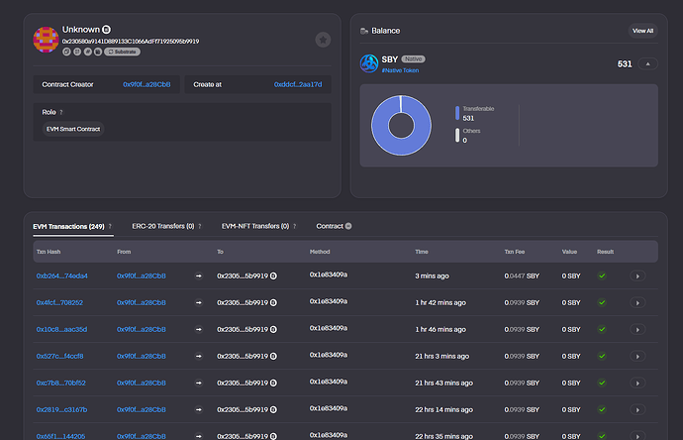
Task: Click the SBY native token logo
Action: tap(369, 63)
